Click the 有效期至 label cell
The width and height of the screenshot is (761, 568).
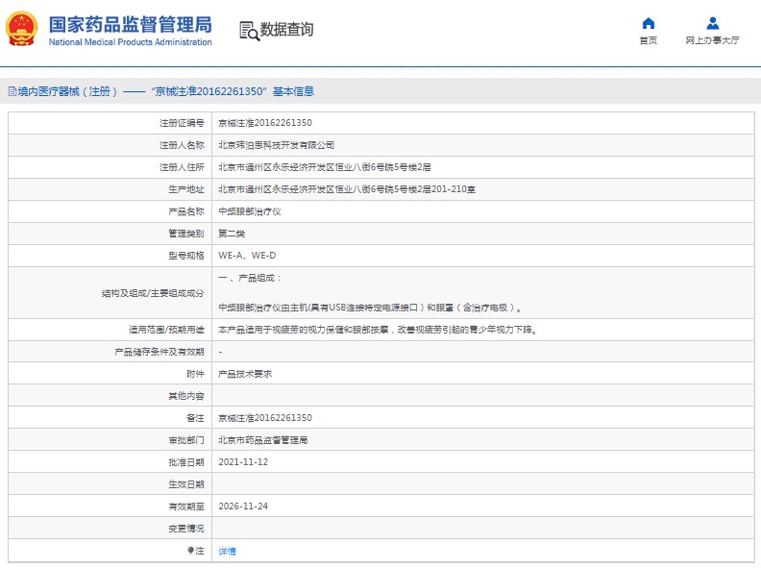tap(110, 506)
